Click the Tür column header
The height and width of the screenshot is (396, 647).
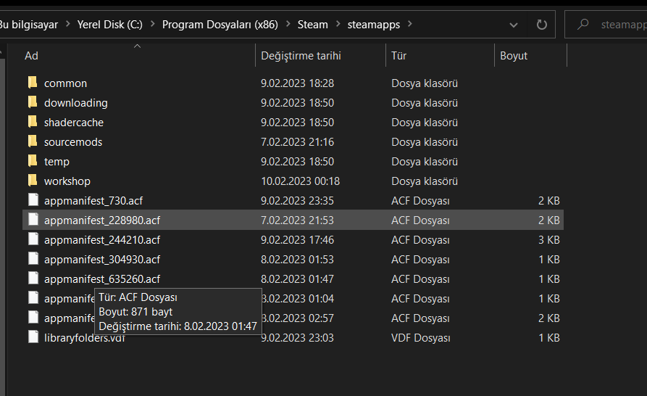pos(399,56)
